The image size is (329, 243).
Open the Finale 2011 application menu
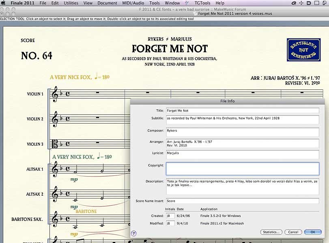tap(22, 3)
